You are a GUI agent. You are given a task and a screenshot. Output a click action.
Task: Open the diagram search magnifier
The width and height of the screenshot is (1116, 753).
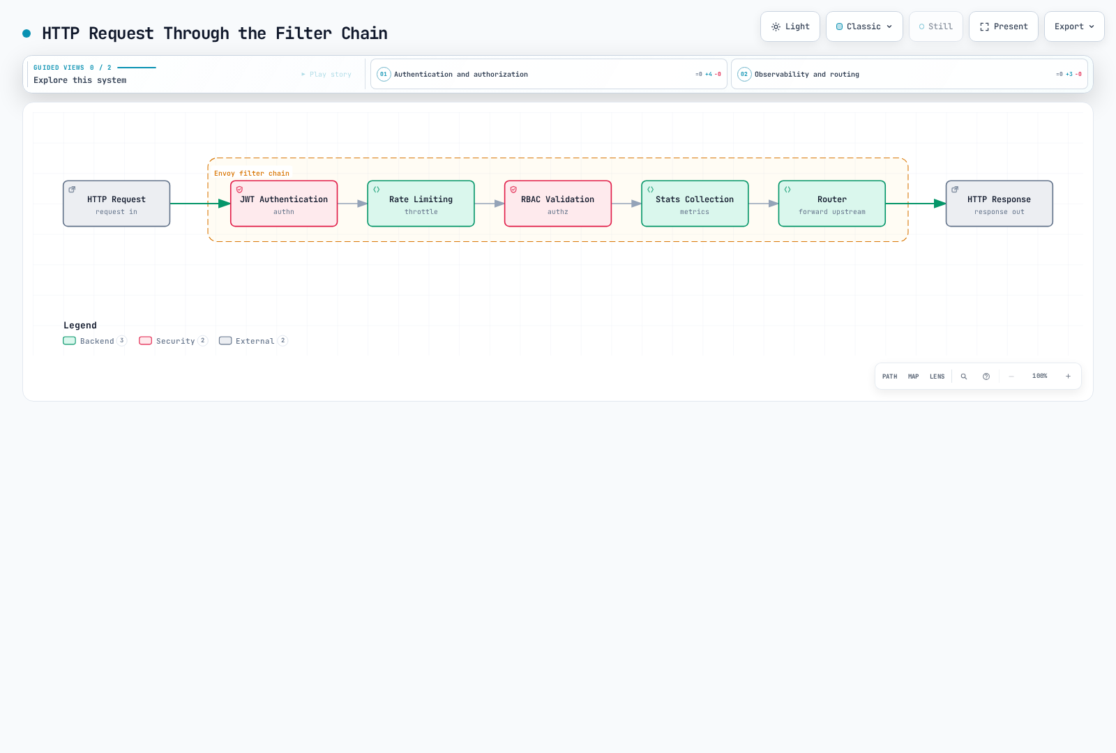click(964, 376)
